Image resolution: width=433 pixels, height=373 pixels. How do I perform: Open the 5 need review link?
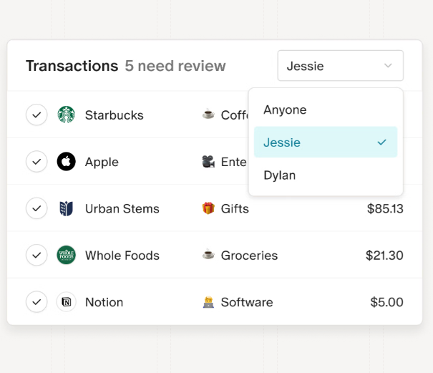click(x=175, y=66)
